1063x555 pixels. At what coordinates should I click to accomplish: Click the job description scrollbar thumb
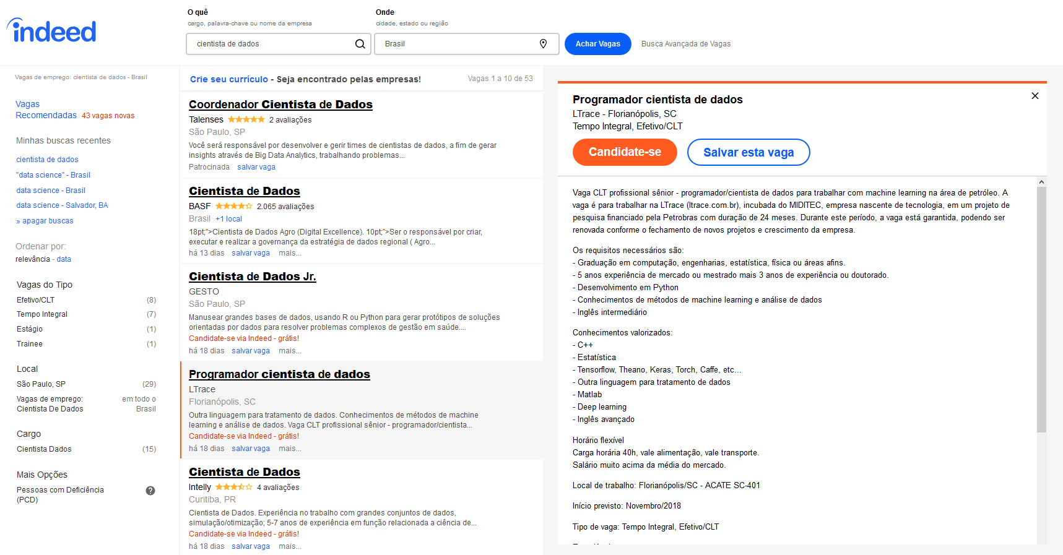[x=1041, y=309]
